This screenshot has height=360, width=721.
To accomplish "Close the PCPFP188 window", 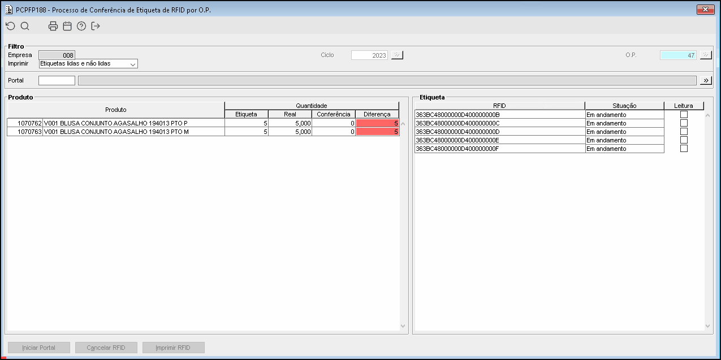I will [x=706, y=9].
